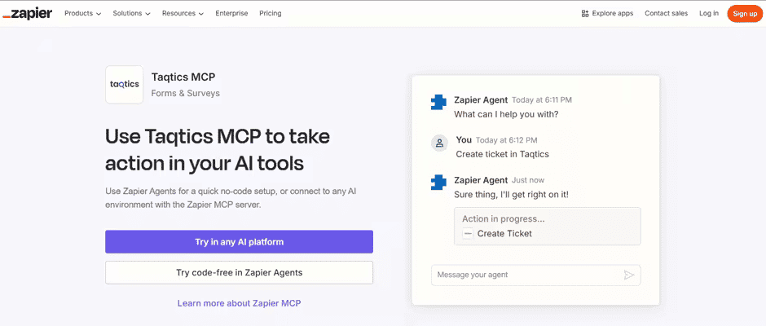Viewport: 766px width, 326px height.
Task: Click the You user avatar icon
Action: (439, 143)
